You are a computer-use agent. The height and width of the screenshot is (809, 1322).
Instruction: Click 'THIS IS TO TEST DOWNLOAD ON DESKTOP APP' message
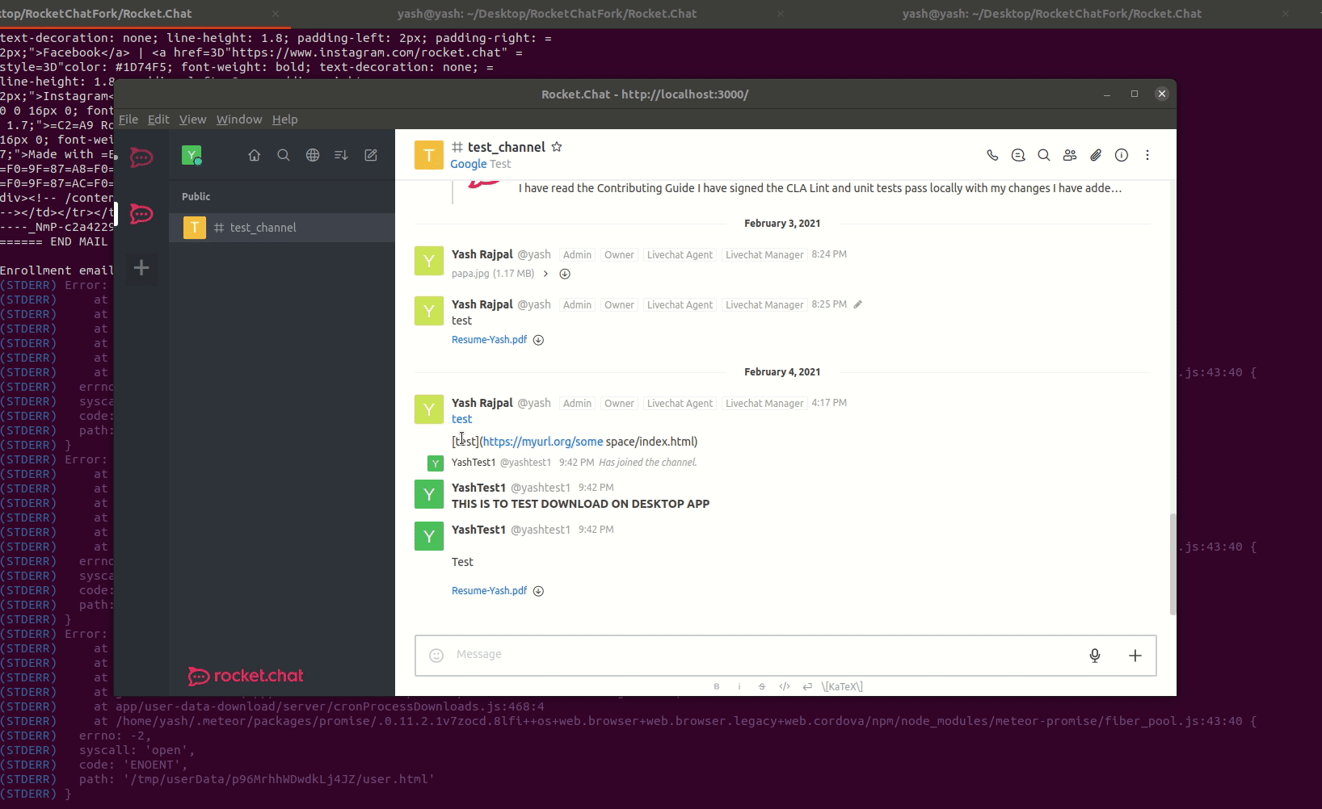pos(580,504)
